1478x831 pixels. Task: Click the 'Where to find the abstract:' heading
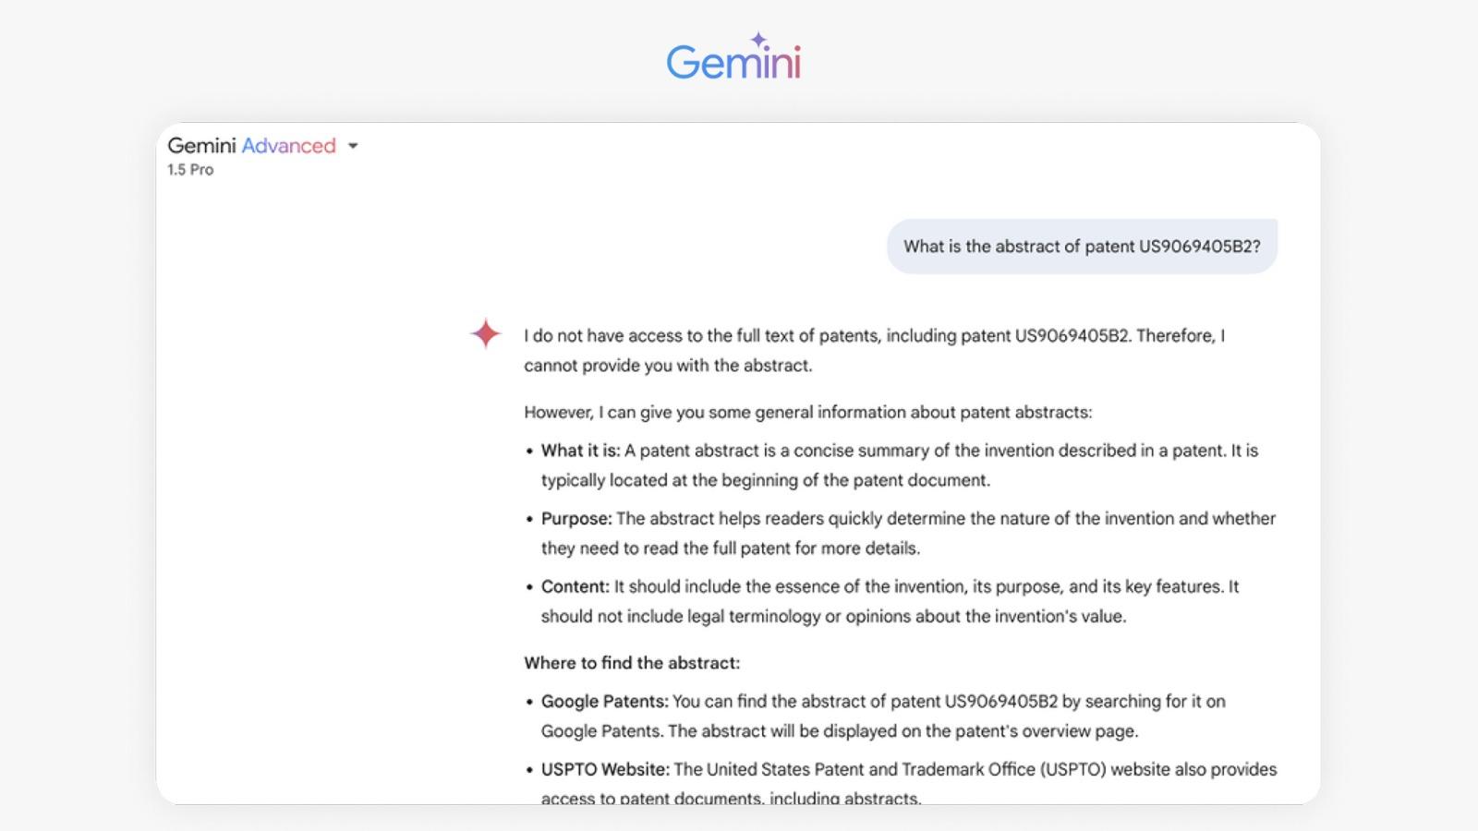click(632, 663)
